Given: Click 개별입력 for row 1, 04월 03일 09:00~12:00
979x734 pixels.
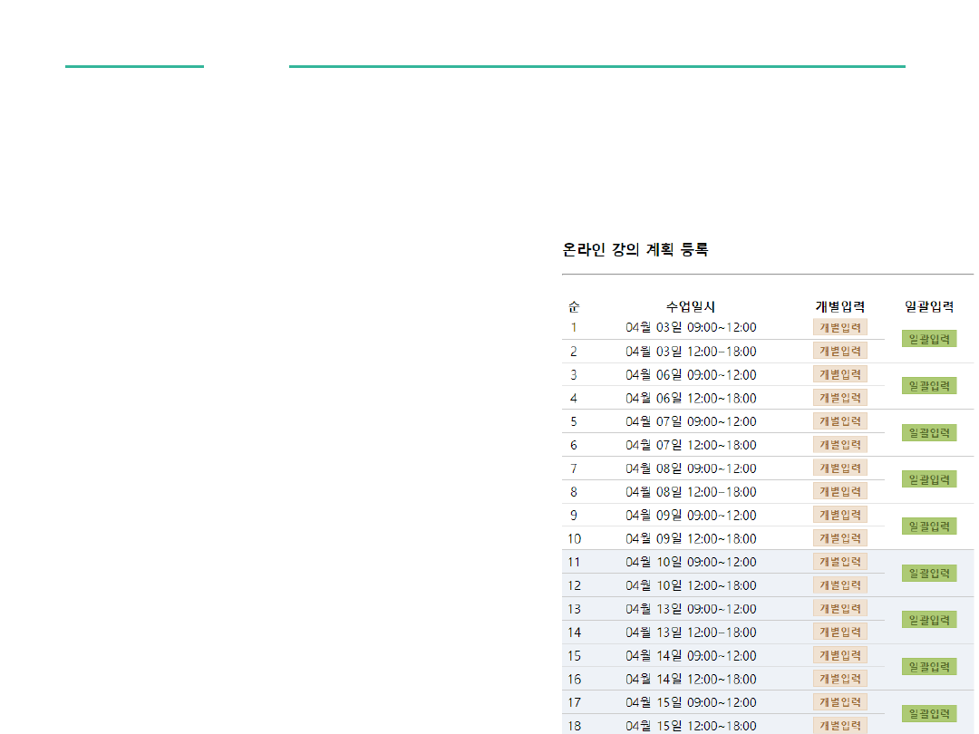Looking at the screenshot, I should click(839, 327).
